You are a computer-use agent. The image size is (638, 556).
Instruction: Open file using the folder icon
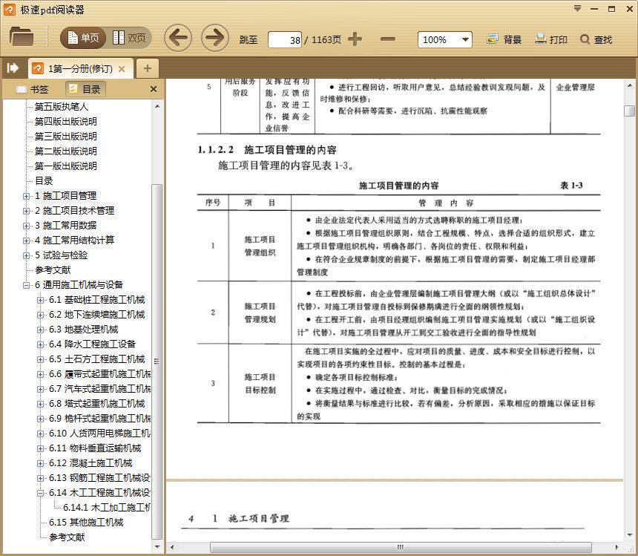point(22,37)
